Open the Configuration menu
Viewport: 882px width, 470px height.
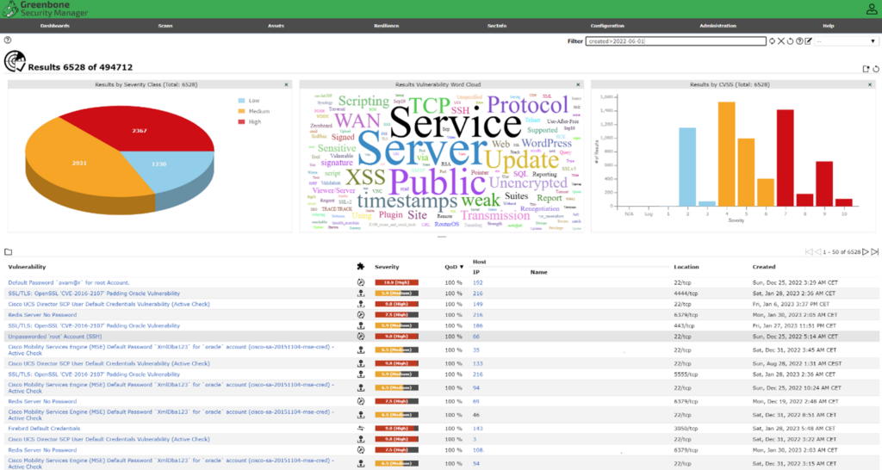pos(607,26)
